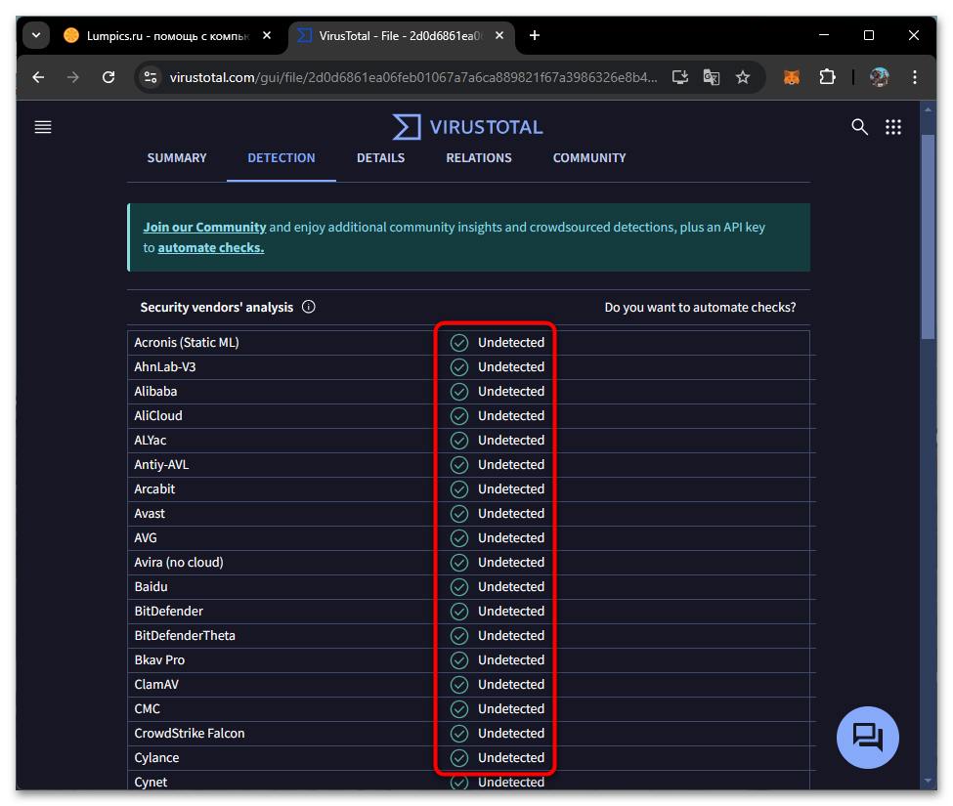Click the ClamAV Undetected check icon
953x806 pixels.
(x=459, y=685)
